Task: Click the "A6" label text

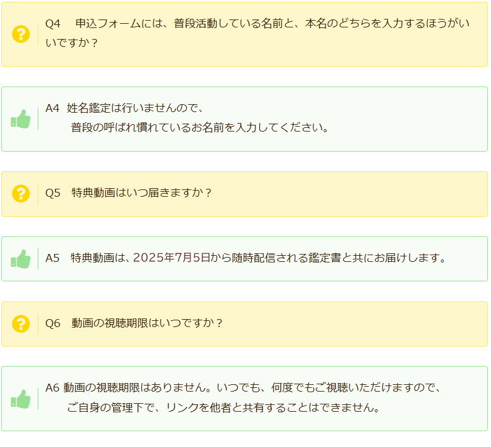Action: click(52, 388)
